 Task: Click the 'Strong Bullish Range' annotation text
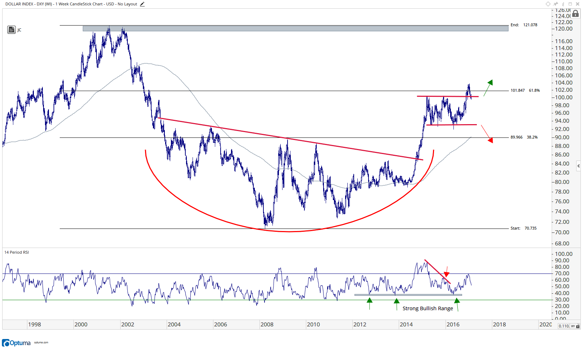pyautogui.click(x=428, y=308)
